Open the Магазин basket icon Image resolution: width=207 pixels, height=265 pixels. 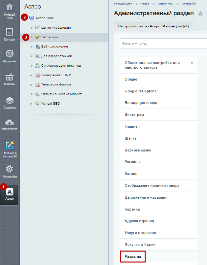pos(10,77)
